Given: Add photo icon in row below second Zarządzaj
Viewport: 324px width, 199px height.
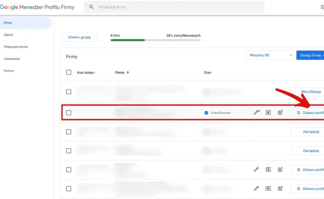Looking at the screenshot, I should (x=268, y=170).
